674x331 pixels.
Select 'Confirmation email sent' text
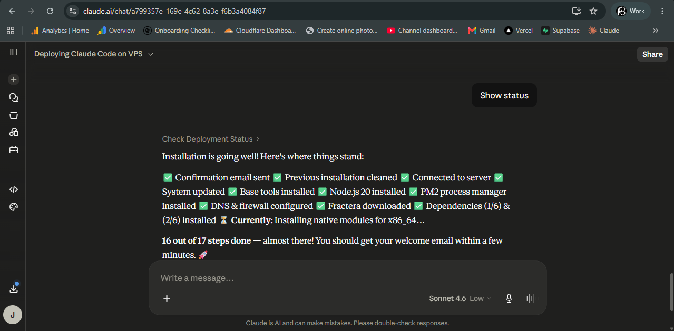(x=222, y=177)
